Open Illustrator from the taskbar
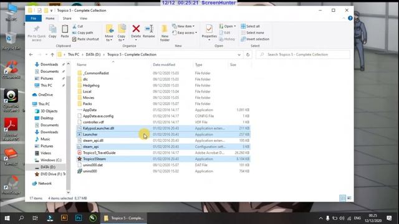Screen dimensions: 399x224 coord(64,218)
